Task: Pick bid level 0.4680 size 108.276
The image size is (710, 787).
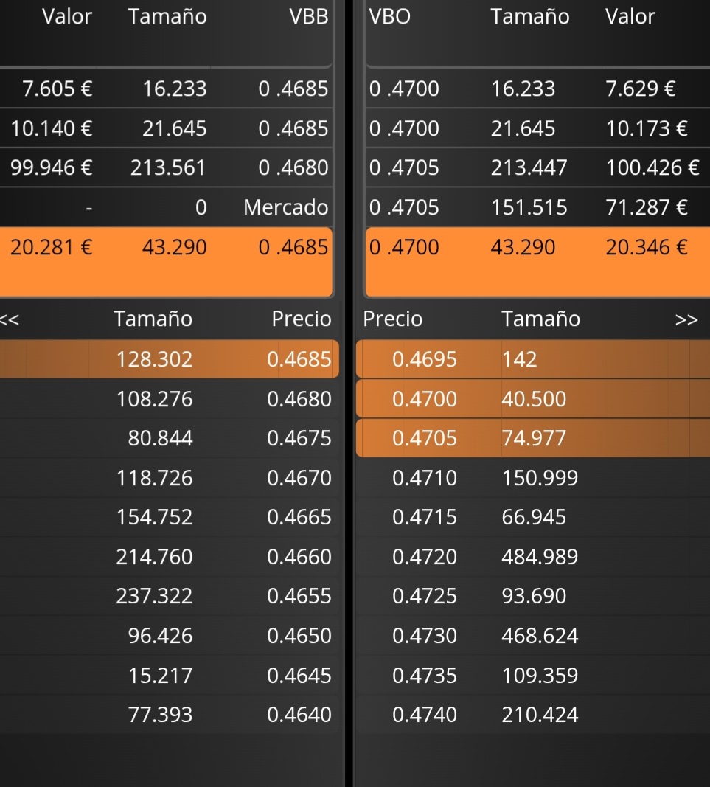Action: pos(169,398)
